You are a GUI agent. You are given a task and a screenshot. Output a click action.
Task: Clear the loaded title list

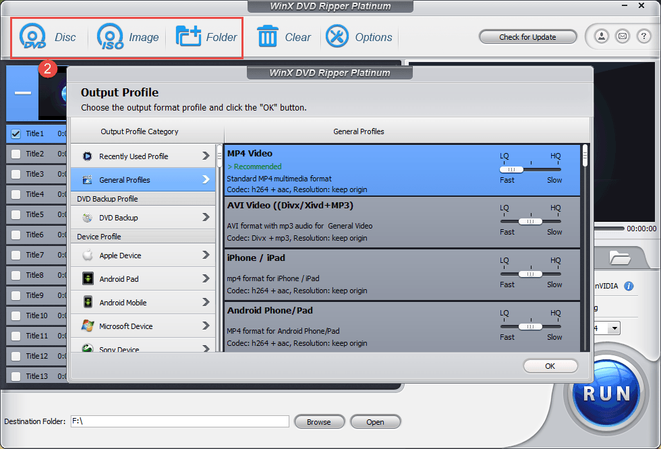(267, 36)
